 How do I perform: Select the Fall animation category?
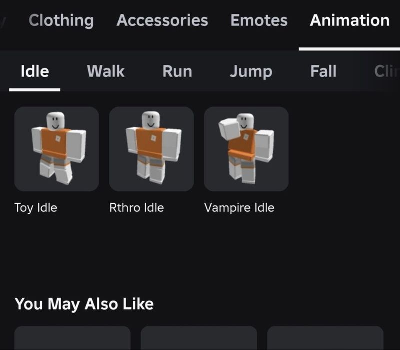tap(323, 71)
